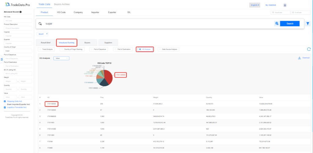The image size is (313, 153).
Task: Click HS cell 1701149000 in row 1
Action: (51, 104)
